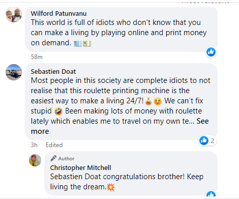239x199 pixels.
Task: Open the Most relevant comment sorting dropdown
Action: click(x=205, y=2)
